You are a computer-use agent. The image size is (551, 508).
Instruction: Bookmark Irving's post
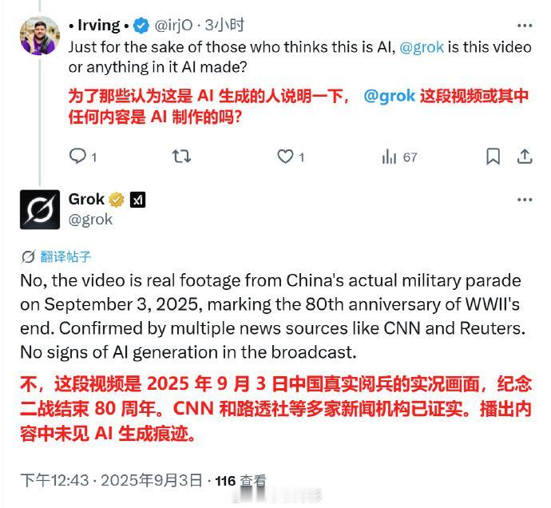point(493,157)
